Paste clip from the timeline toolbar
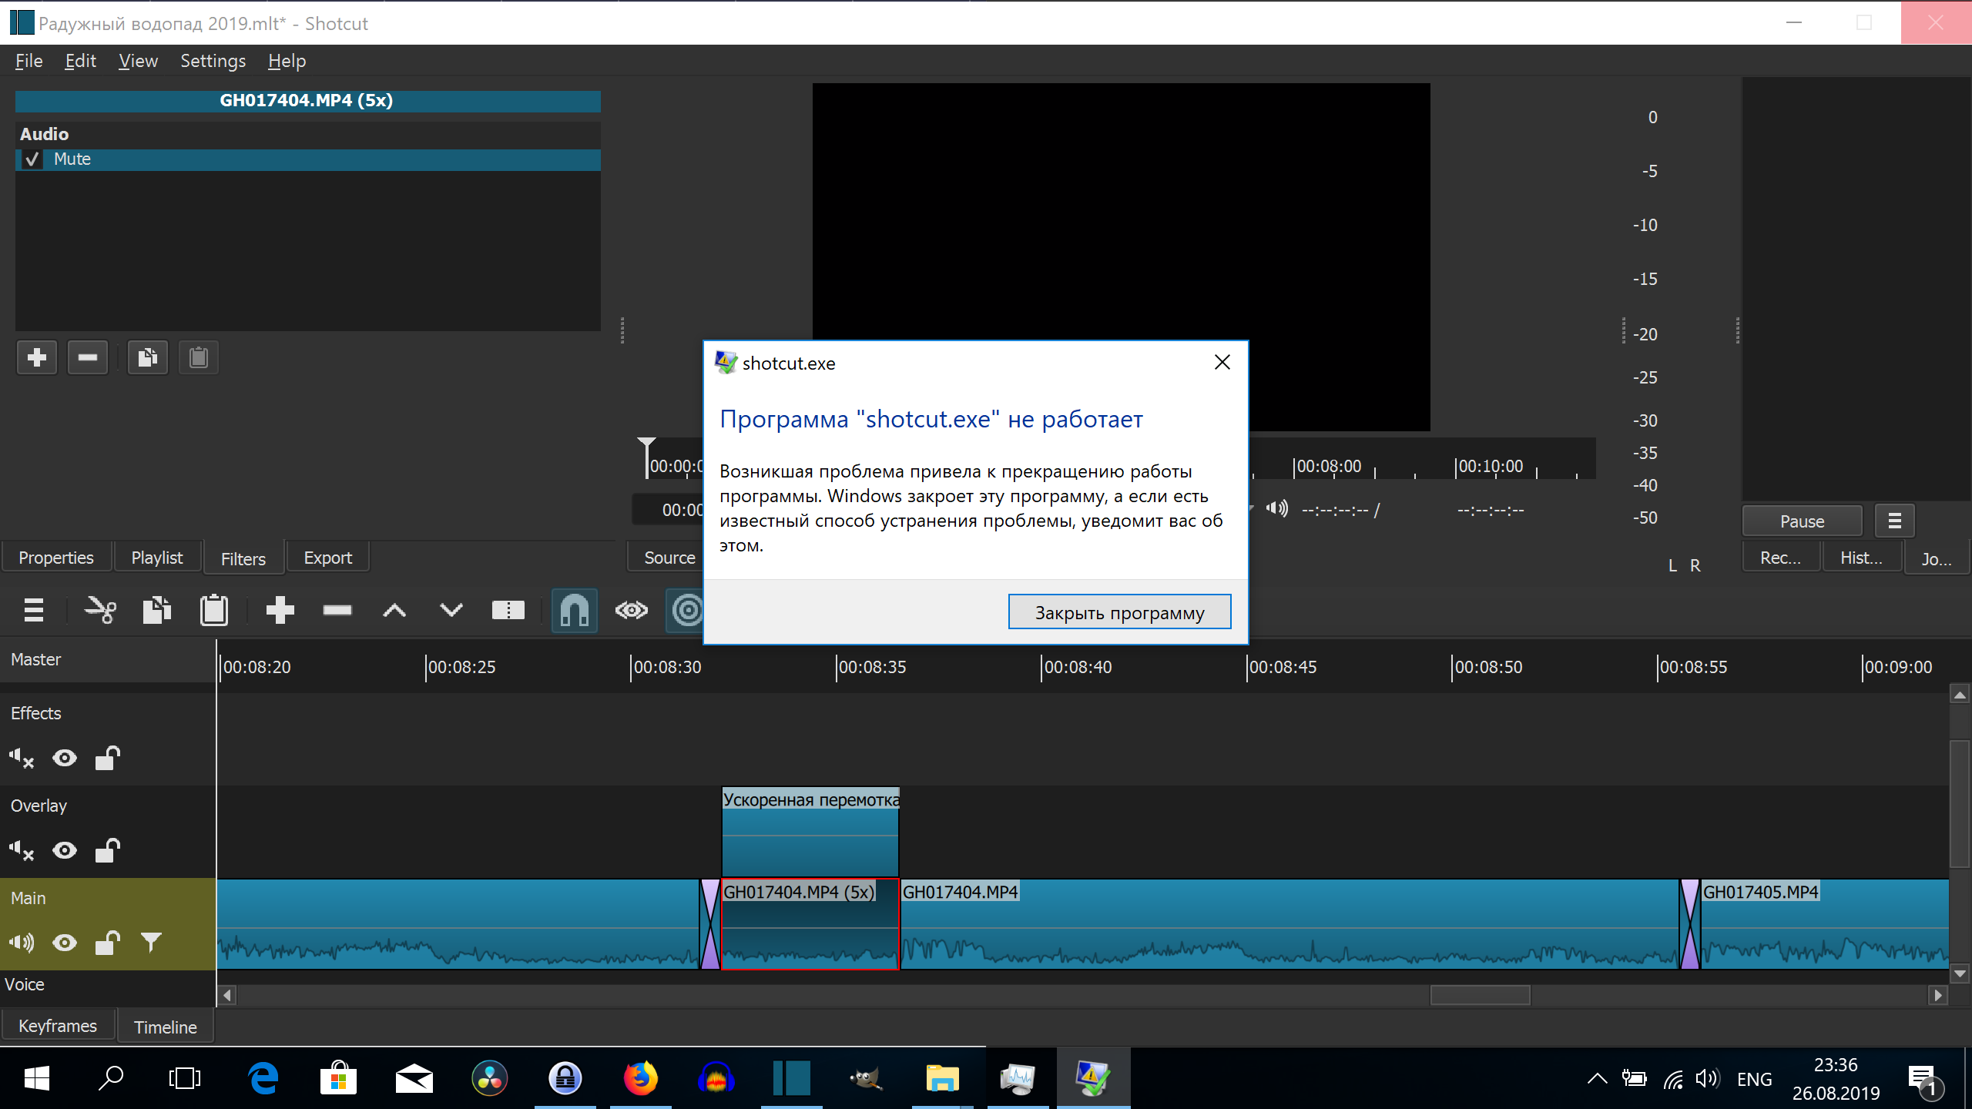 [x=214, y=610]
